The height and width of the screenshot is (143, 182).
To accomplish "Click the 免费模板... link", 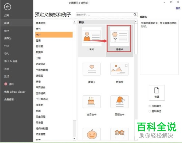I will [x=10, y=100].
